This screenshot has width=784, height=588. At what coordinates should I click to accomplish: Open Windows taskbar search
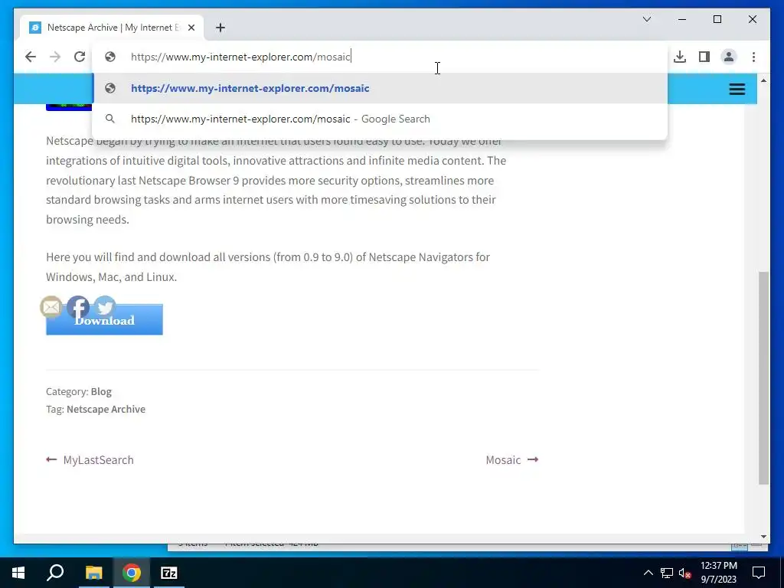(55, 573)
